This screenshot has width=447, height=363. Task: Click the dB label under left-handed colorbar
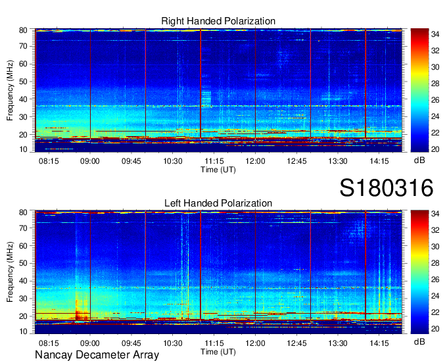coord(419,341)
